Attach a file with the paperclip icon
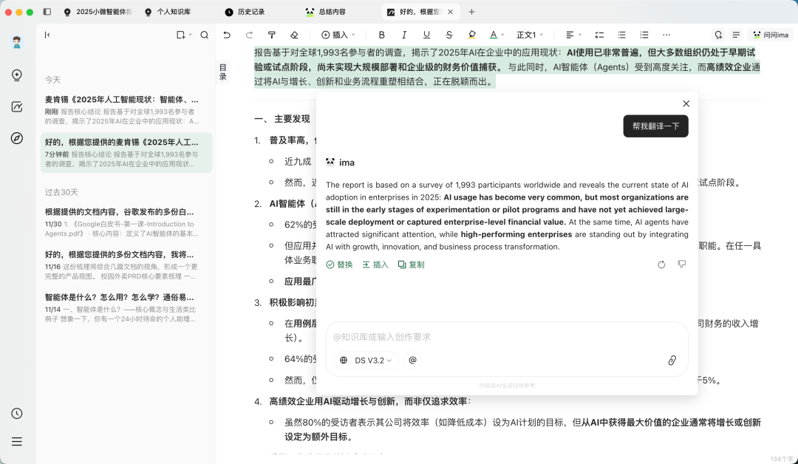The height and width of the screenshot is (464, 798). (x=672, y=361)
